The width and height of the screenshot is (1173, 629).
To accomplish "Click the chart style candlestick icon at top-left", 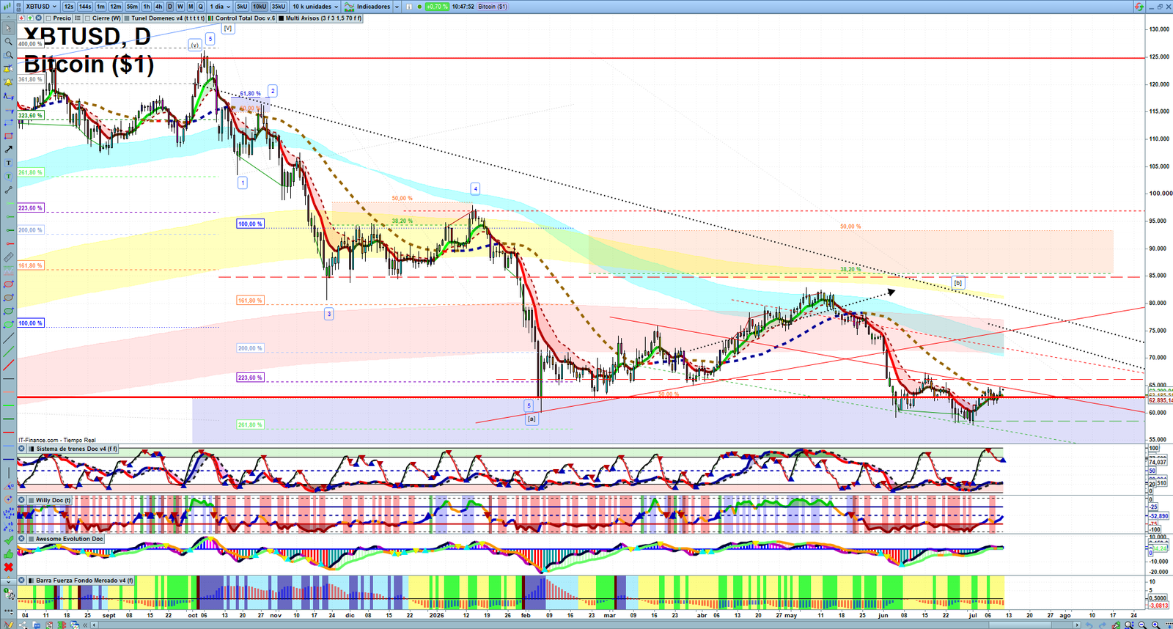I will click(x=7, y=7).
